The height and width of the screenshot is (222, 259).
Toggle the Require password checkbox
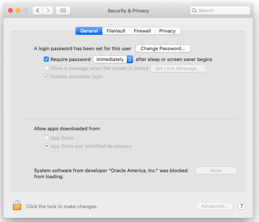(x=46, y=59)
